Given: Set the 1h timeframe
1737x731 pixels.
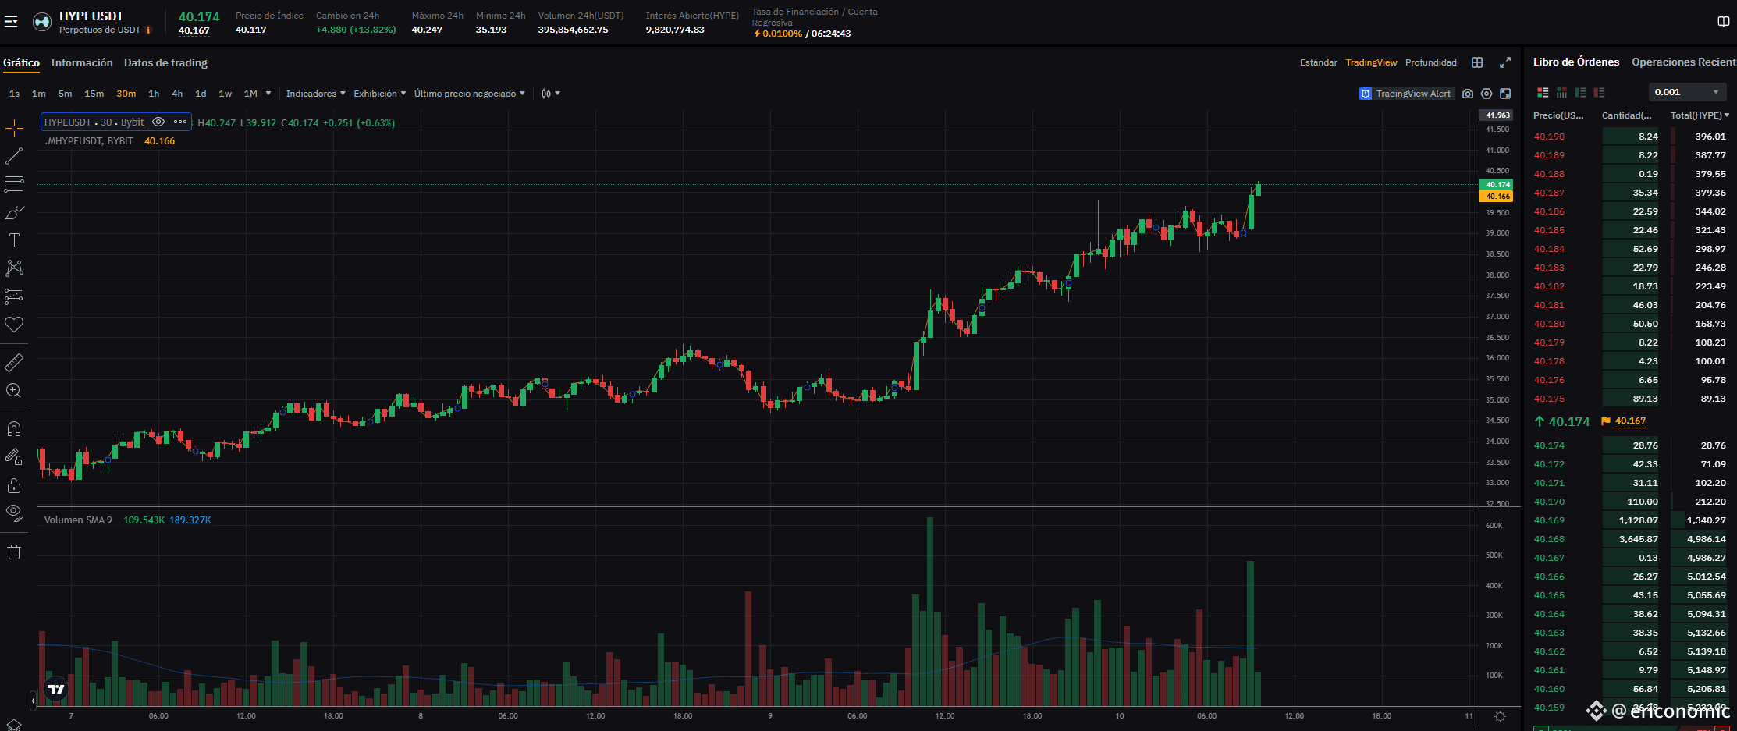Looking at the screenshot, I should (x=154, y=94).
